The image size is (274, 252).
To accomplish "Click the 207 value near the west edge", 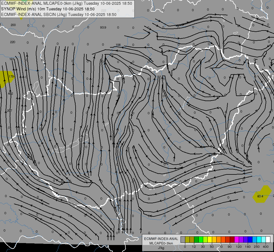I will pyautogui.click(x=10, y=111).
